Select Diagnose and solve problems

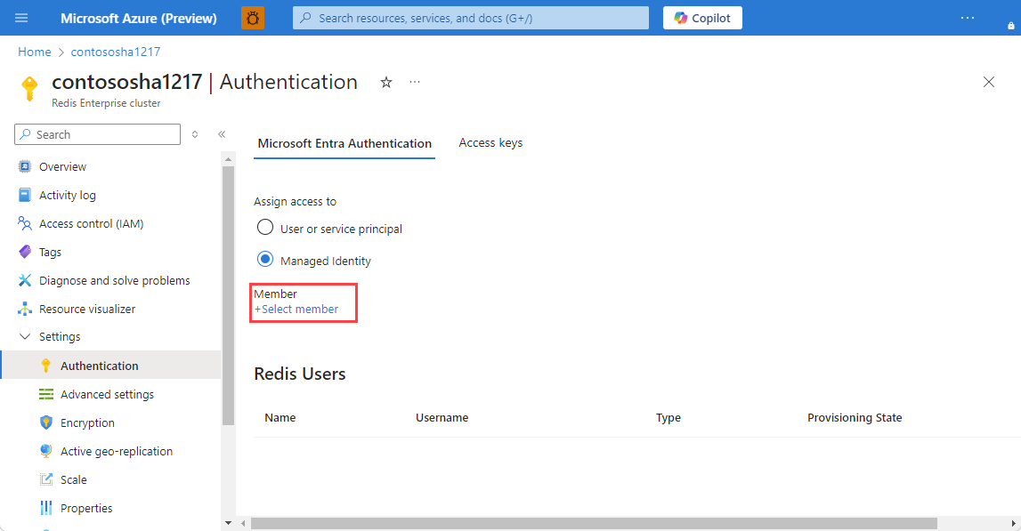pos(115,280)
